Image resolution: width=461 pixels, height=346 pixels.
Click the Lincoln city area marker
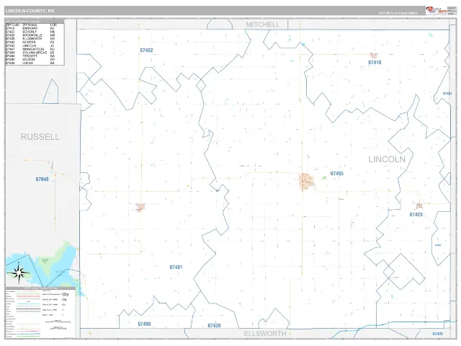tap(306, 182)
